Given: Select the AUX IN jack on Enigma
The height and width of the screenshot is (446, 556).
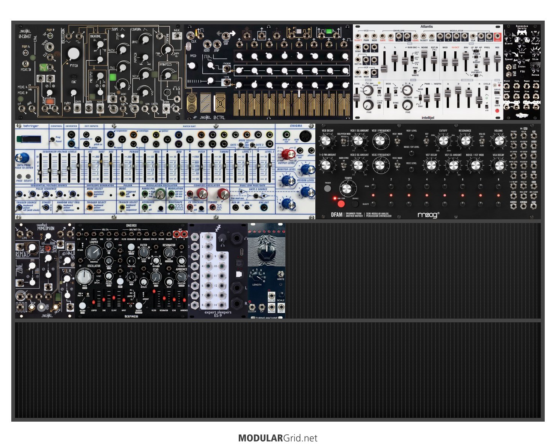Looking at the screenshot, I should (x=235, y=207).
